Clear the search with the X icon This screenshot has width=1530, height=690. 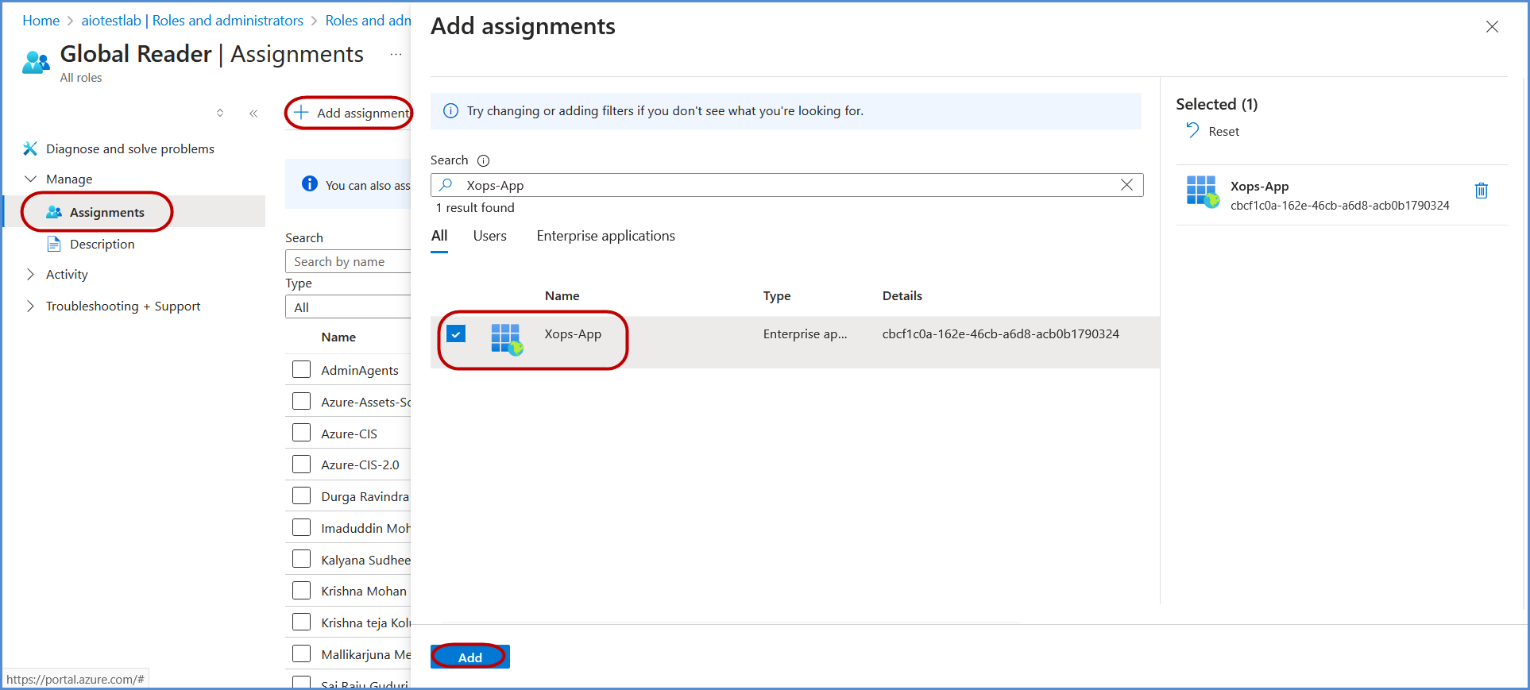pyautogui.click(x=1126, y=185)
